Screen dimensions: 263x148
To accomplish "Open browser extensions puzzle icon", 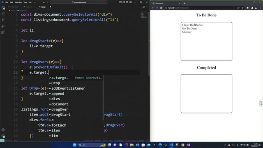I will pyautogui.click(x=247, y=8).
